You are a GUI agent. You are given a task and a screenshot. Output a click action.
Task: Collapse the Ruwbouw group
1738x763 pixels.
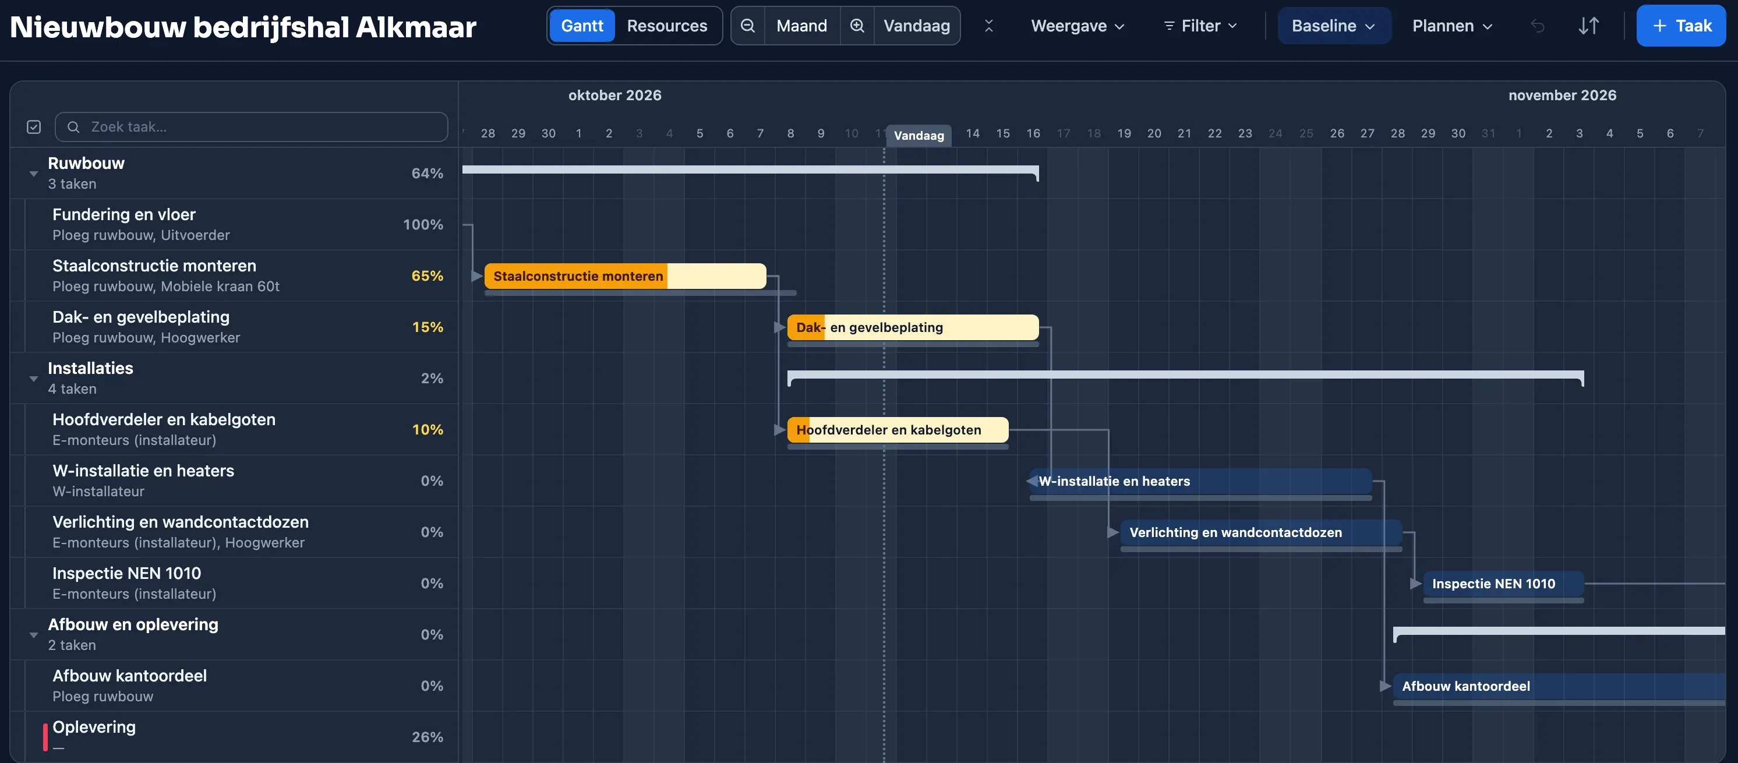tap(34, 174)
